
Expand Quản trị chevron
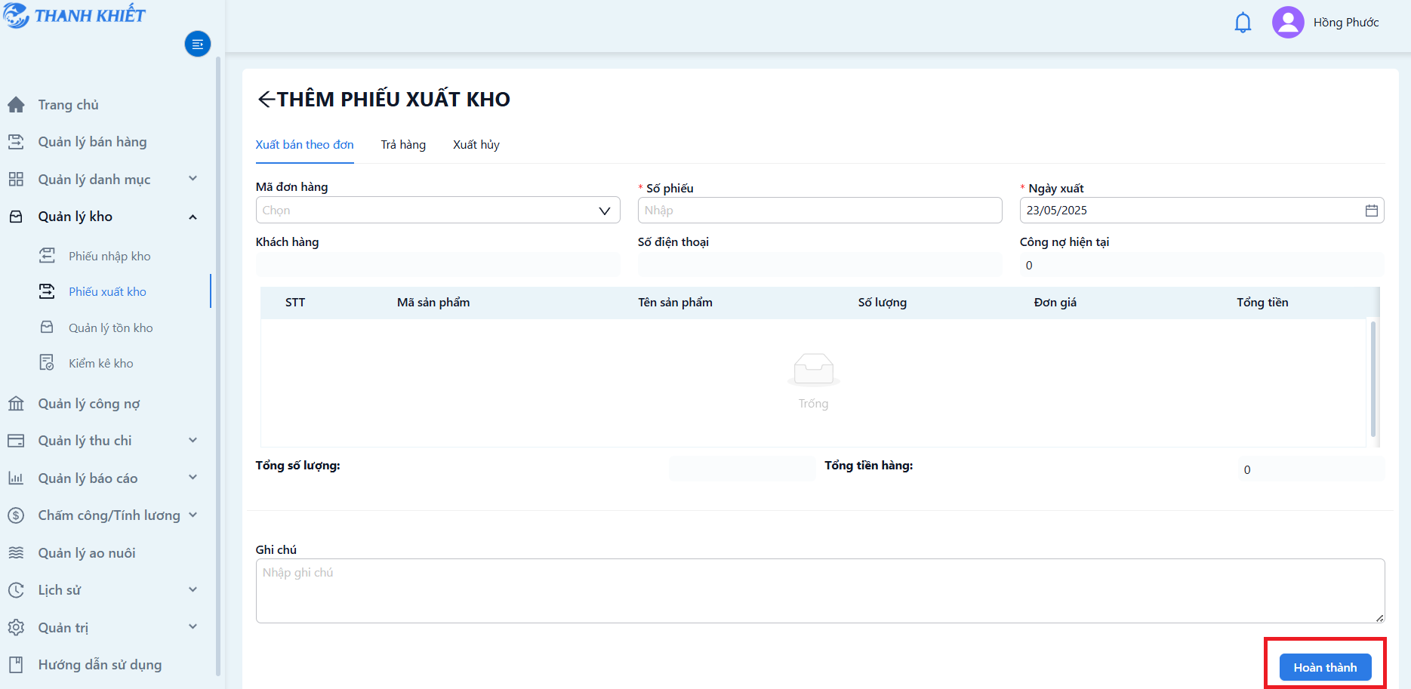pyautogui.click(x=193, y=626)
